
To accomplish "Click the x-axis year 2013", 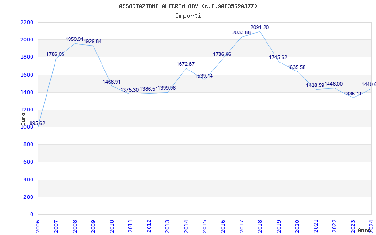I will [167, 226].
